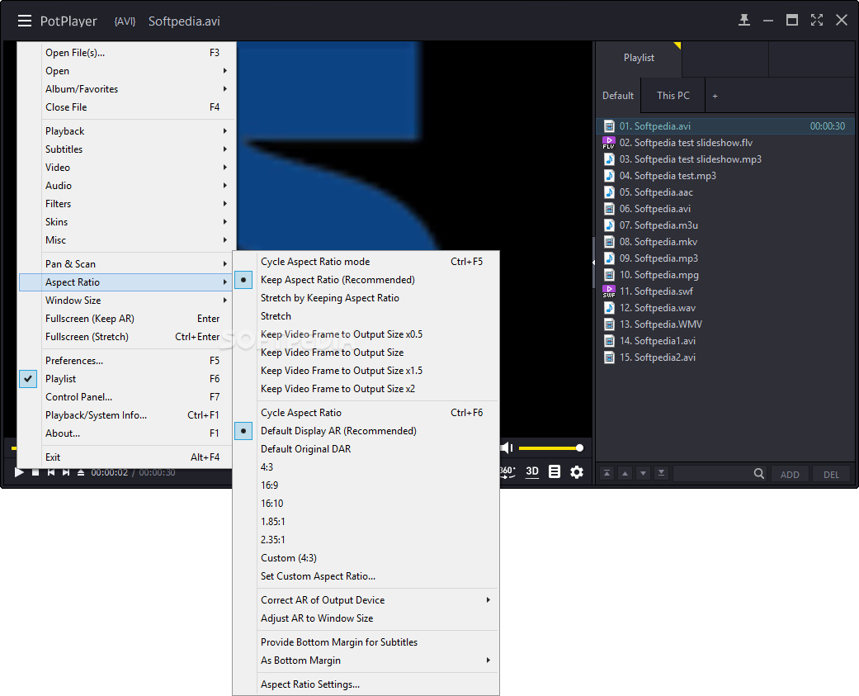Expand the Window Size submenu
The height and width of the screenshot is (696, 859).
point(126,301)
